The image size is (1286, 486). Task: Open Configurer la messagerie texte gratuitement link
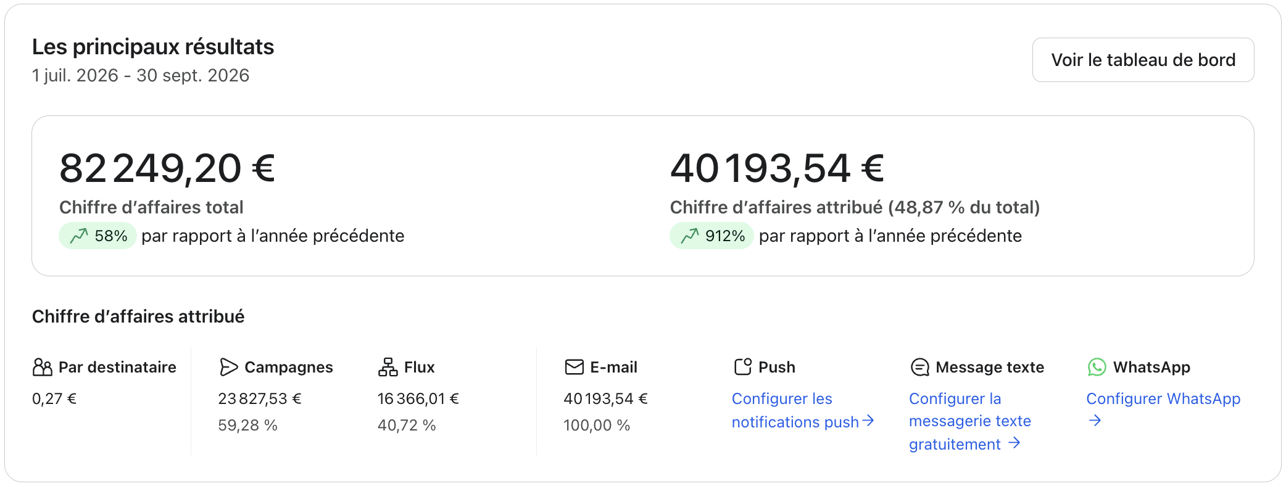point(969,421)
